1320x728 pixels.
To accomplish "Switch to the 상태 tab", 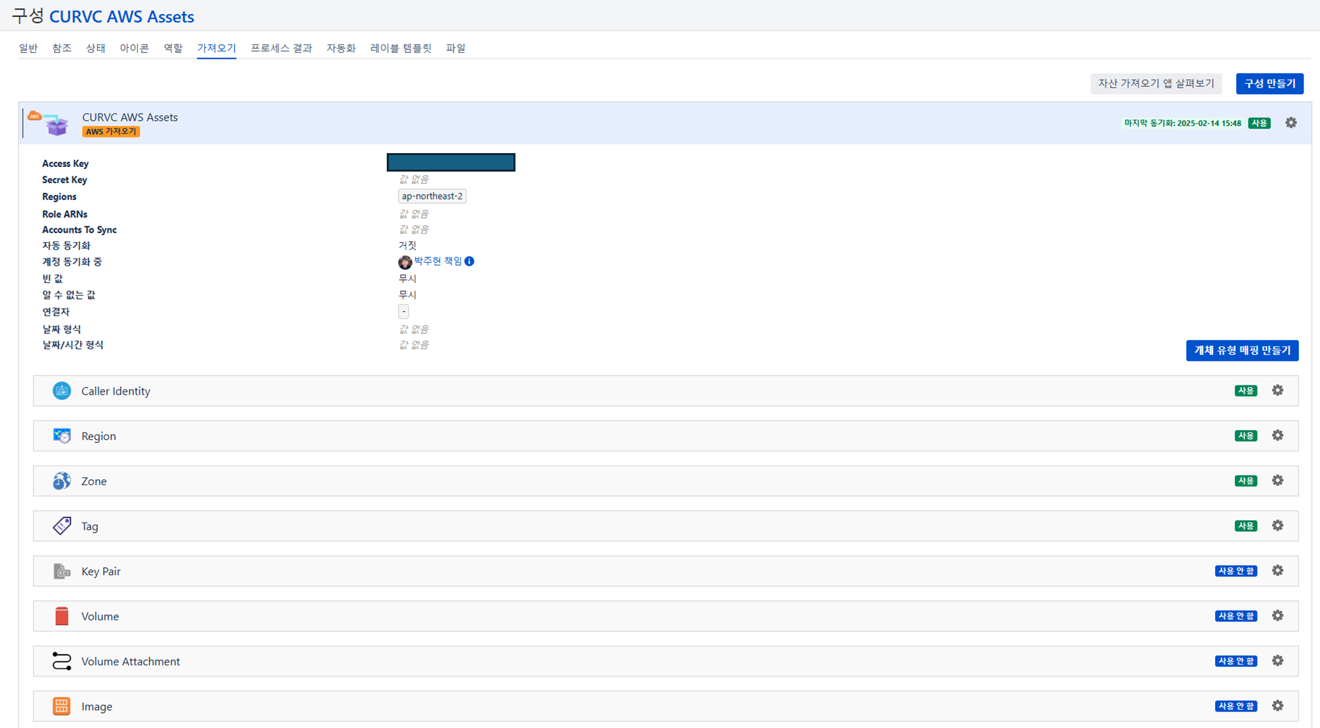I will 96,48.
